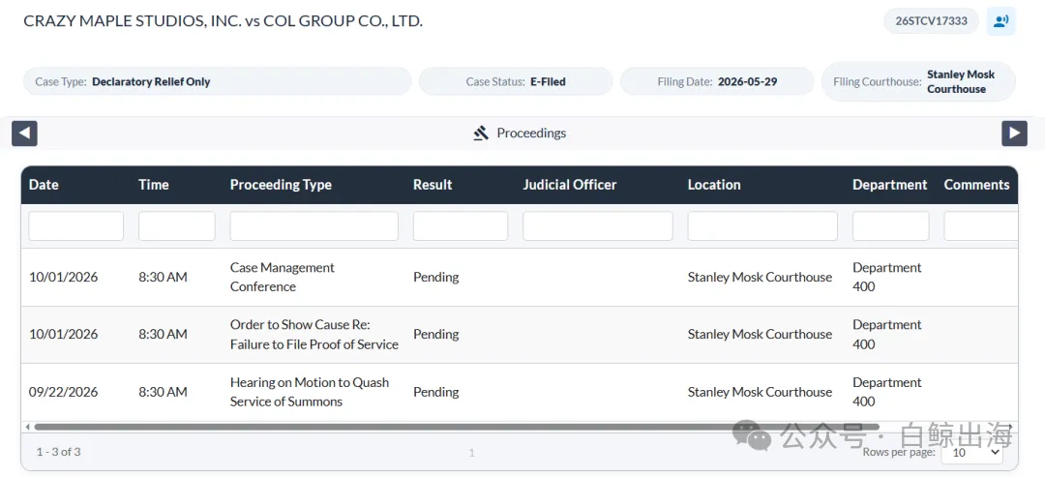Sort by Location column header
Image resolution: width=1045 pixels, height=477 pixels.
[x=714, y=185]
